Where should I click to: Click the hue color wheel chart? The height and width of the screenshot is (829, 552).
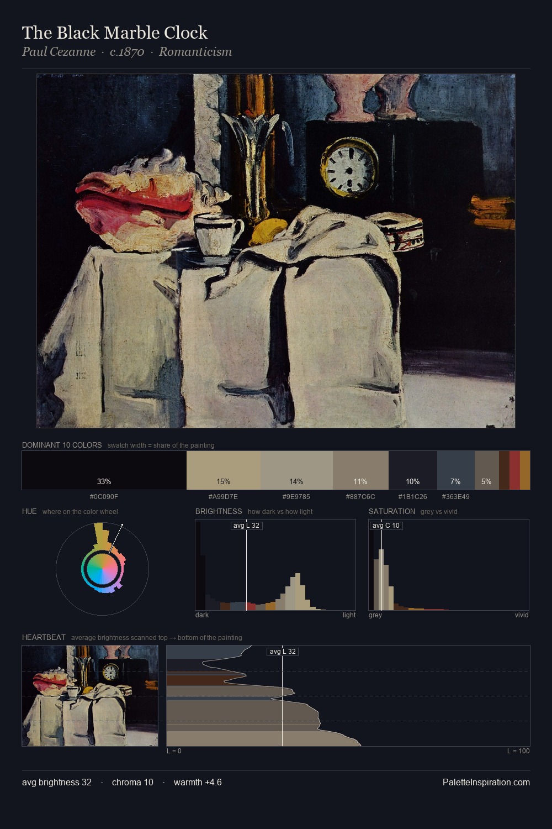coord(102,568)
